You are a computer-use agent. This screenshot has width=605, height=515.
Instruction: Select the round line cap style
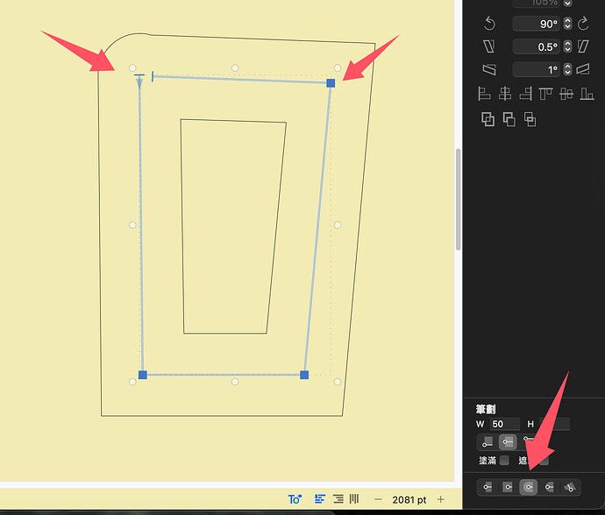point(528,487)
